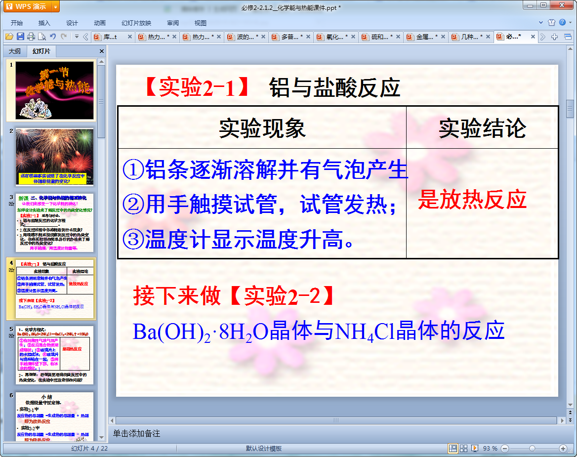Open the dropdown arrow beside the help icon
This screenshot has height=457, width=577.
[570, 23]
